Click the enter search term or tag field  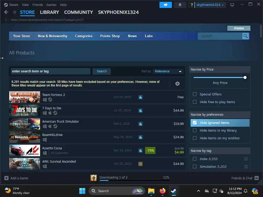click(x=51, y=71)
